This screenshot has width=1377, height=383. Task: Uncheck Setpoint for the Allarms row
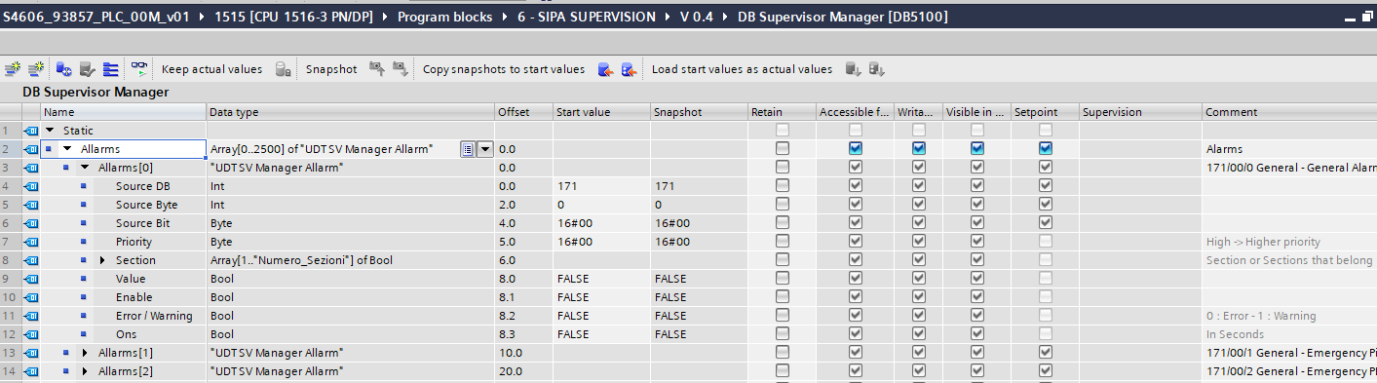[1045, 149]
